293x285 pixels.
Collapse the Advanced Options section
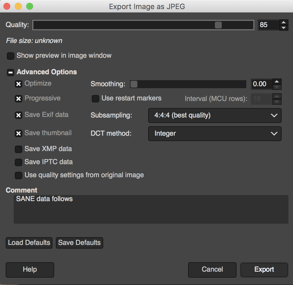[x=11, y=72]
